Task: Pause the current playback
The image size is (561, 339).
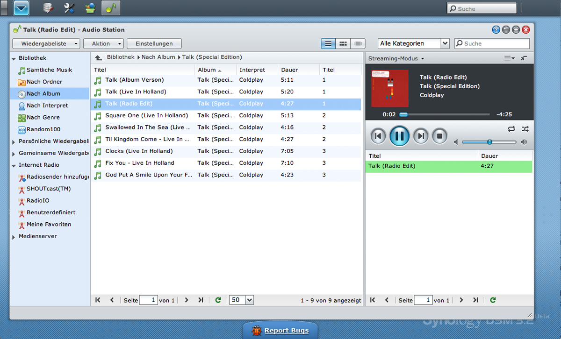Action: tap(399, 136)
